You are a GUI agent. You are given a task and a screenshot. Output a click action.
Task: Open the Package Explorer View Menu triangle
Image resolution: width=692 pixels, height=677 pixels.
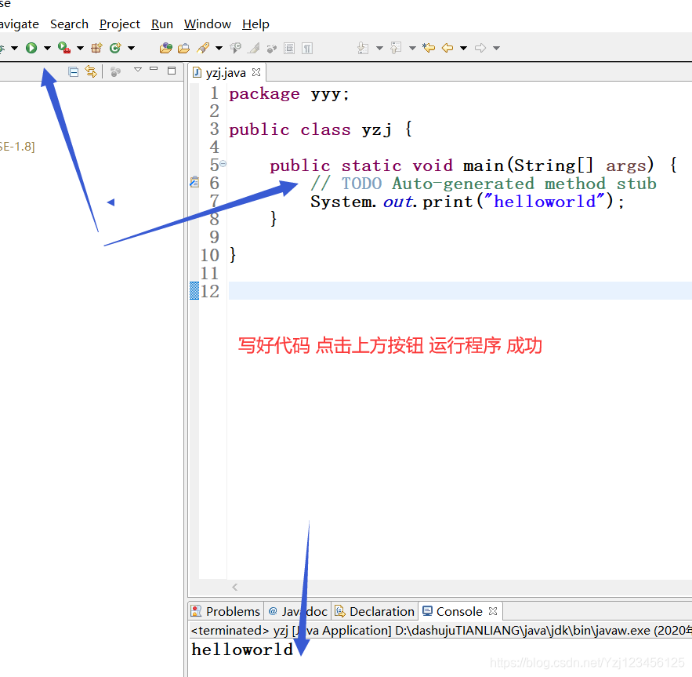click(138, 69)
